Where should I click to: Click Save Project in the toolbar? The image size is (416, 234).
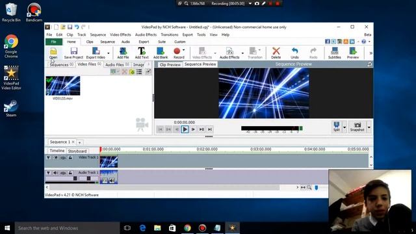pyautogui.click(x=73, y=53)
